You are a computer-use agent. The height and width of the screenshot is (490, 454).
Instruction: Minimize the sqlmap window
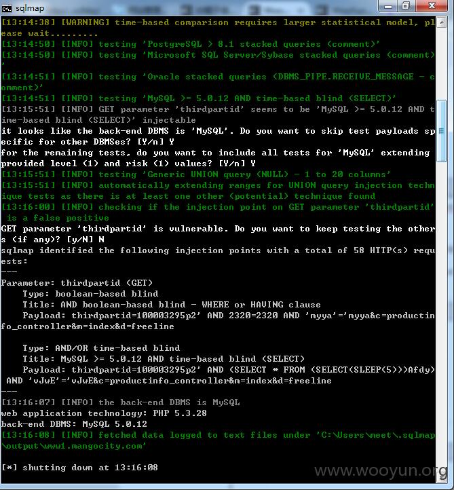point(387,6)
